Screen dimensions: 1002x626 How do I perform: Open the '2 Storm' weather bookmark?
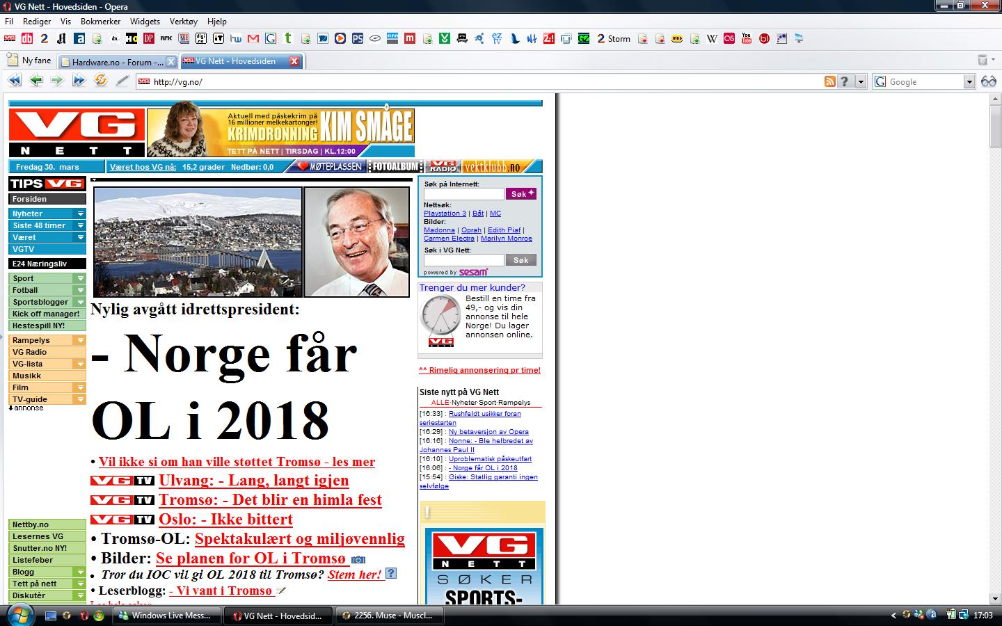pos(614,38)
